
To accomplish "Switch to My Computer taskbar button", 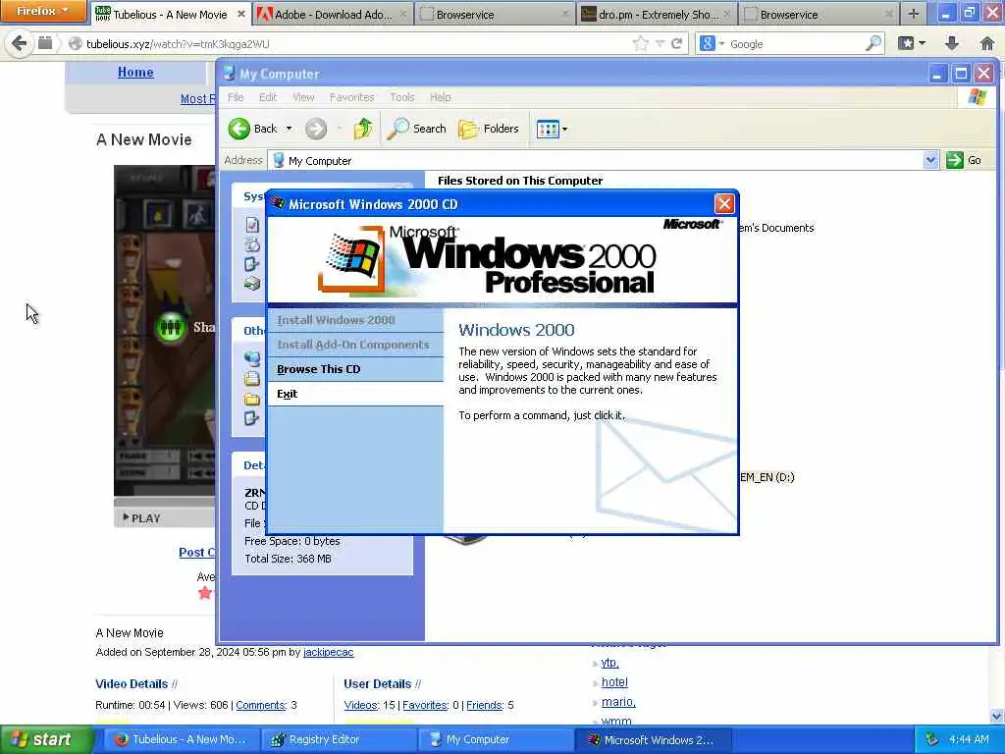I will pos(496,740).
